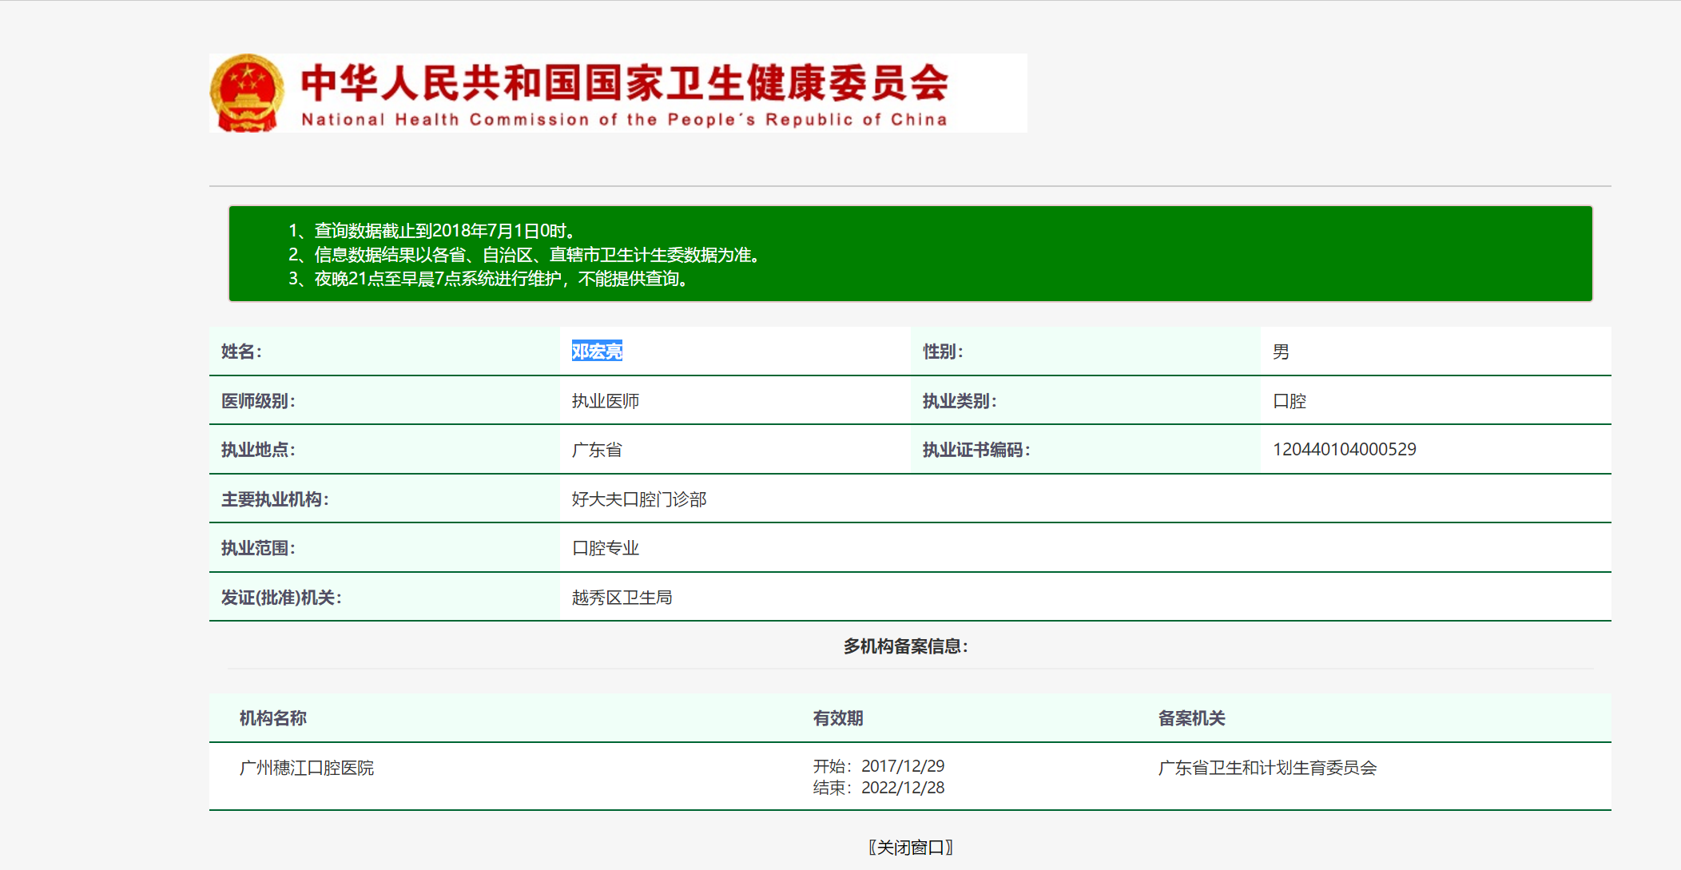Click the scope value 口腔专业
1681x870 pixels.
tap(606, 548)
